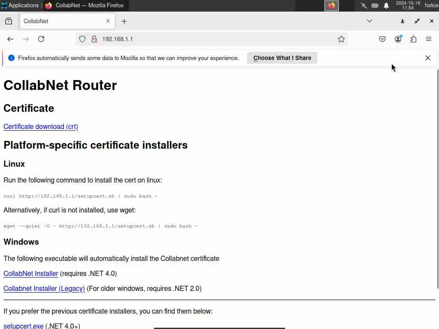The height and width of the screenshot is (329, 439).
Task: Click the muted volume icon in the panel
Action: 364,6
